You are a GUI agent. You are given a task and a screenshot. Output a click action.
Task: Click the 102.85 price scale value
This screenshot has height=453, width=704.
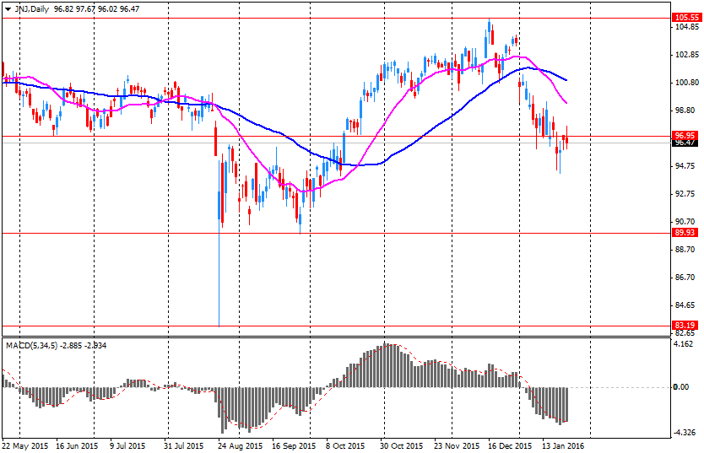(x=687, y=55)
